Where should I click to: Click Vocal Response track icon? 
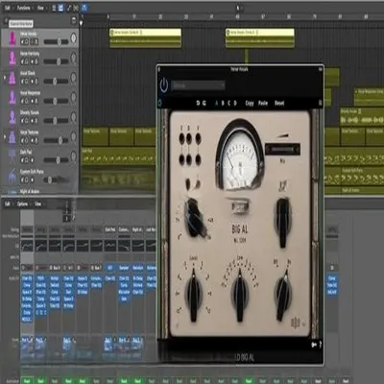12,97
